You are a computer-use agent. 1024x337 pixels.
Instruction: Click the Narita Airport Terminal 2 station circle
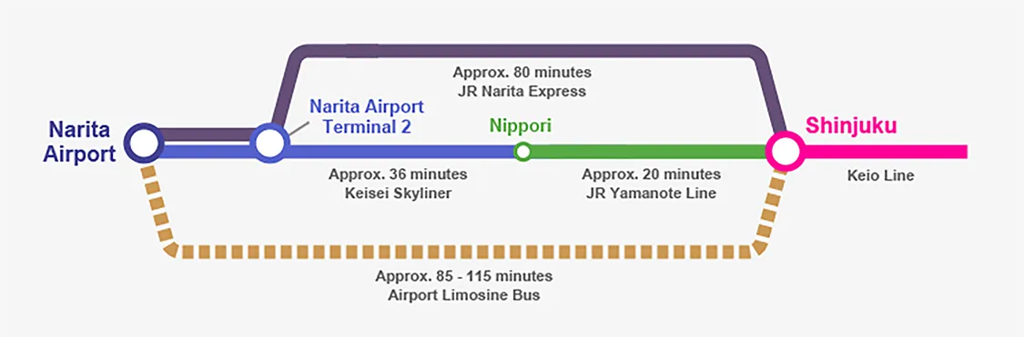click(269, 142)
